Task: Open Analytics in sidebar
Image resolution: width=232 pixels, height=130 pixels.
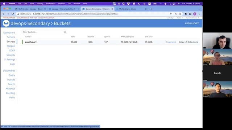Action: point(11,88)
